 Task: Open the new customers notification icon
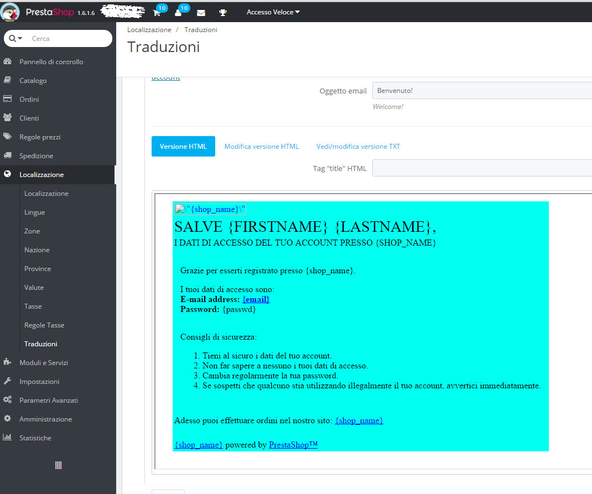178,13
